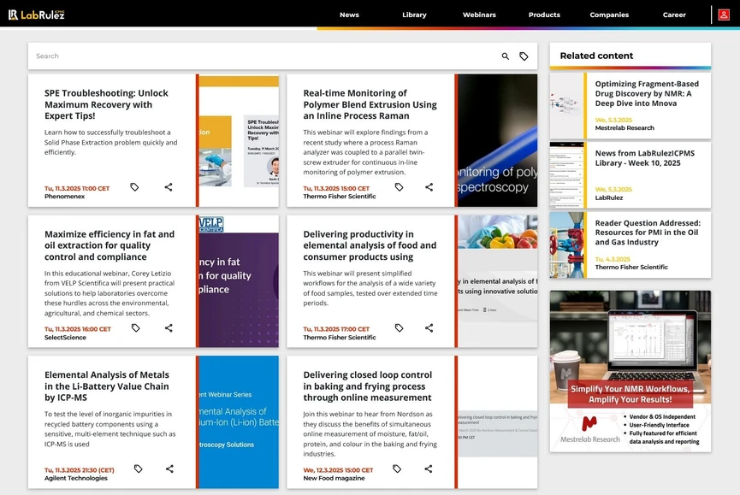Share the Polymer Blend Extrusion webinar

429,187
